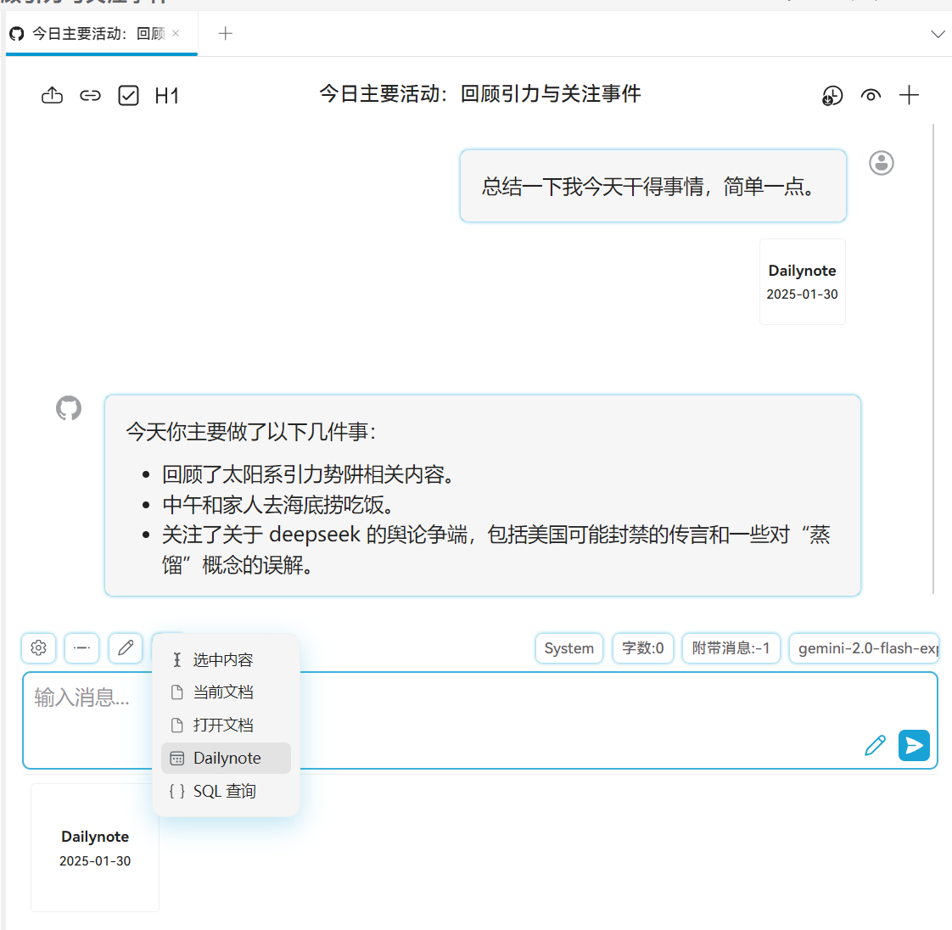Open the 附带消息:-1 setting

pyautogui.click(x=731, y=648)
